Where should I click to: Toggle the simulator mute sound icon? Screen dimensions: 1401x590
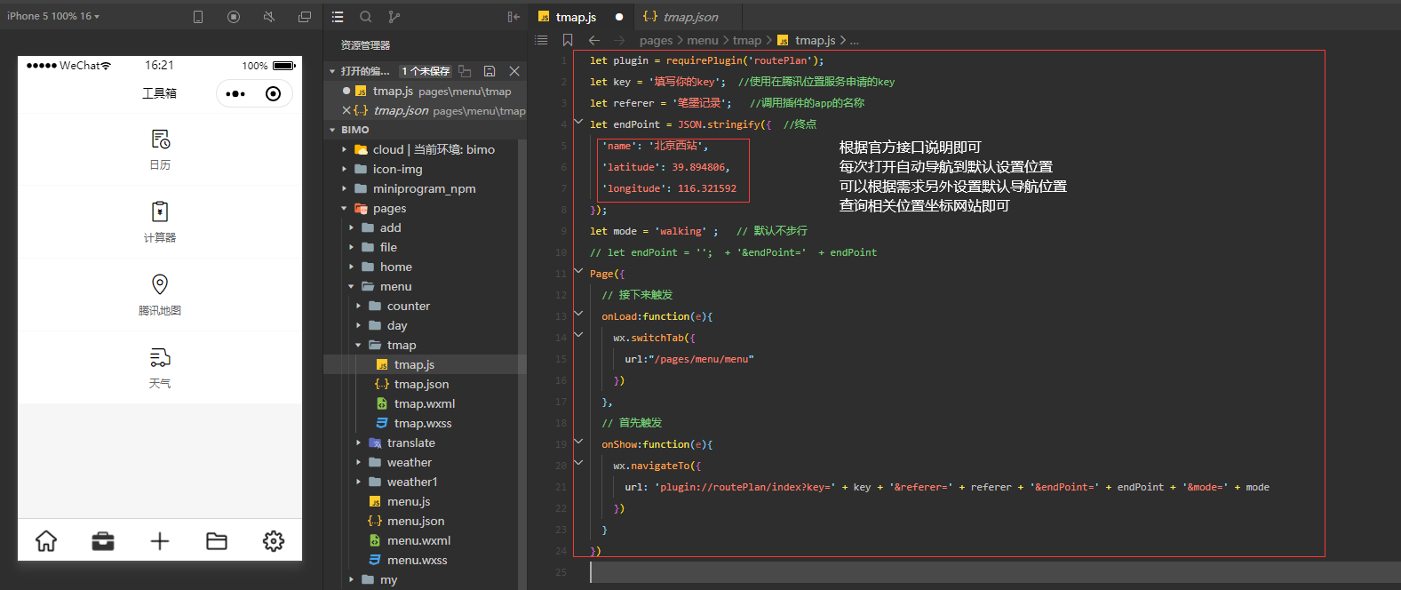(269, 17)
